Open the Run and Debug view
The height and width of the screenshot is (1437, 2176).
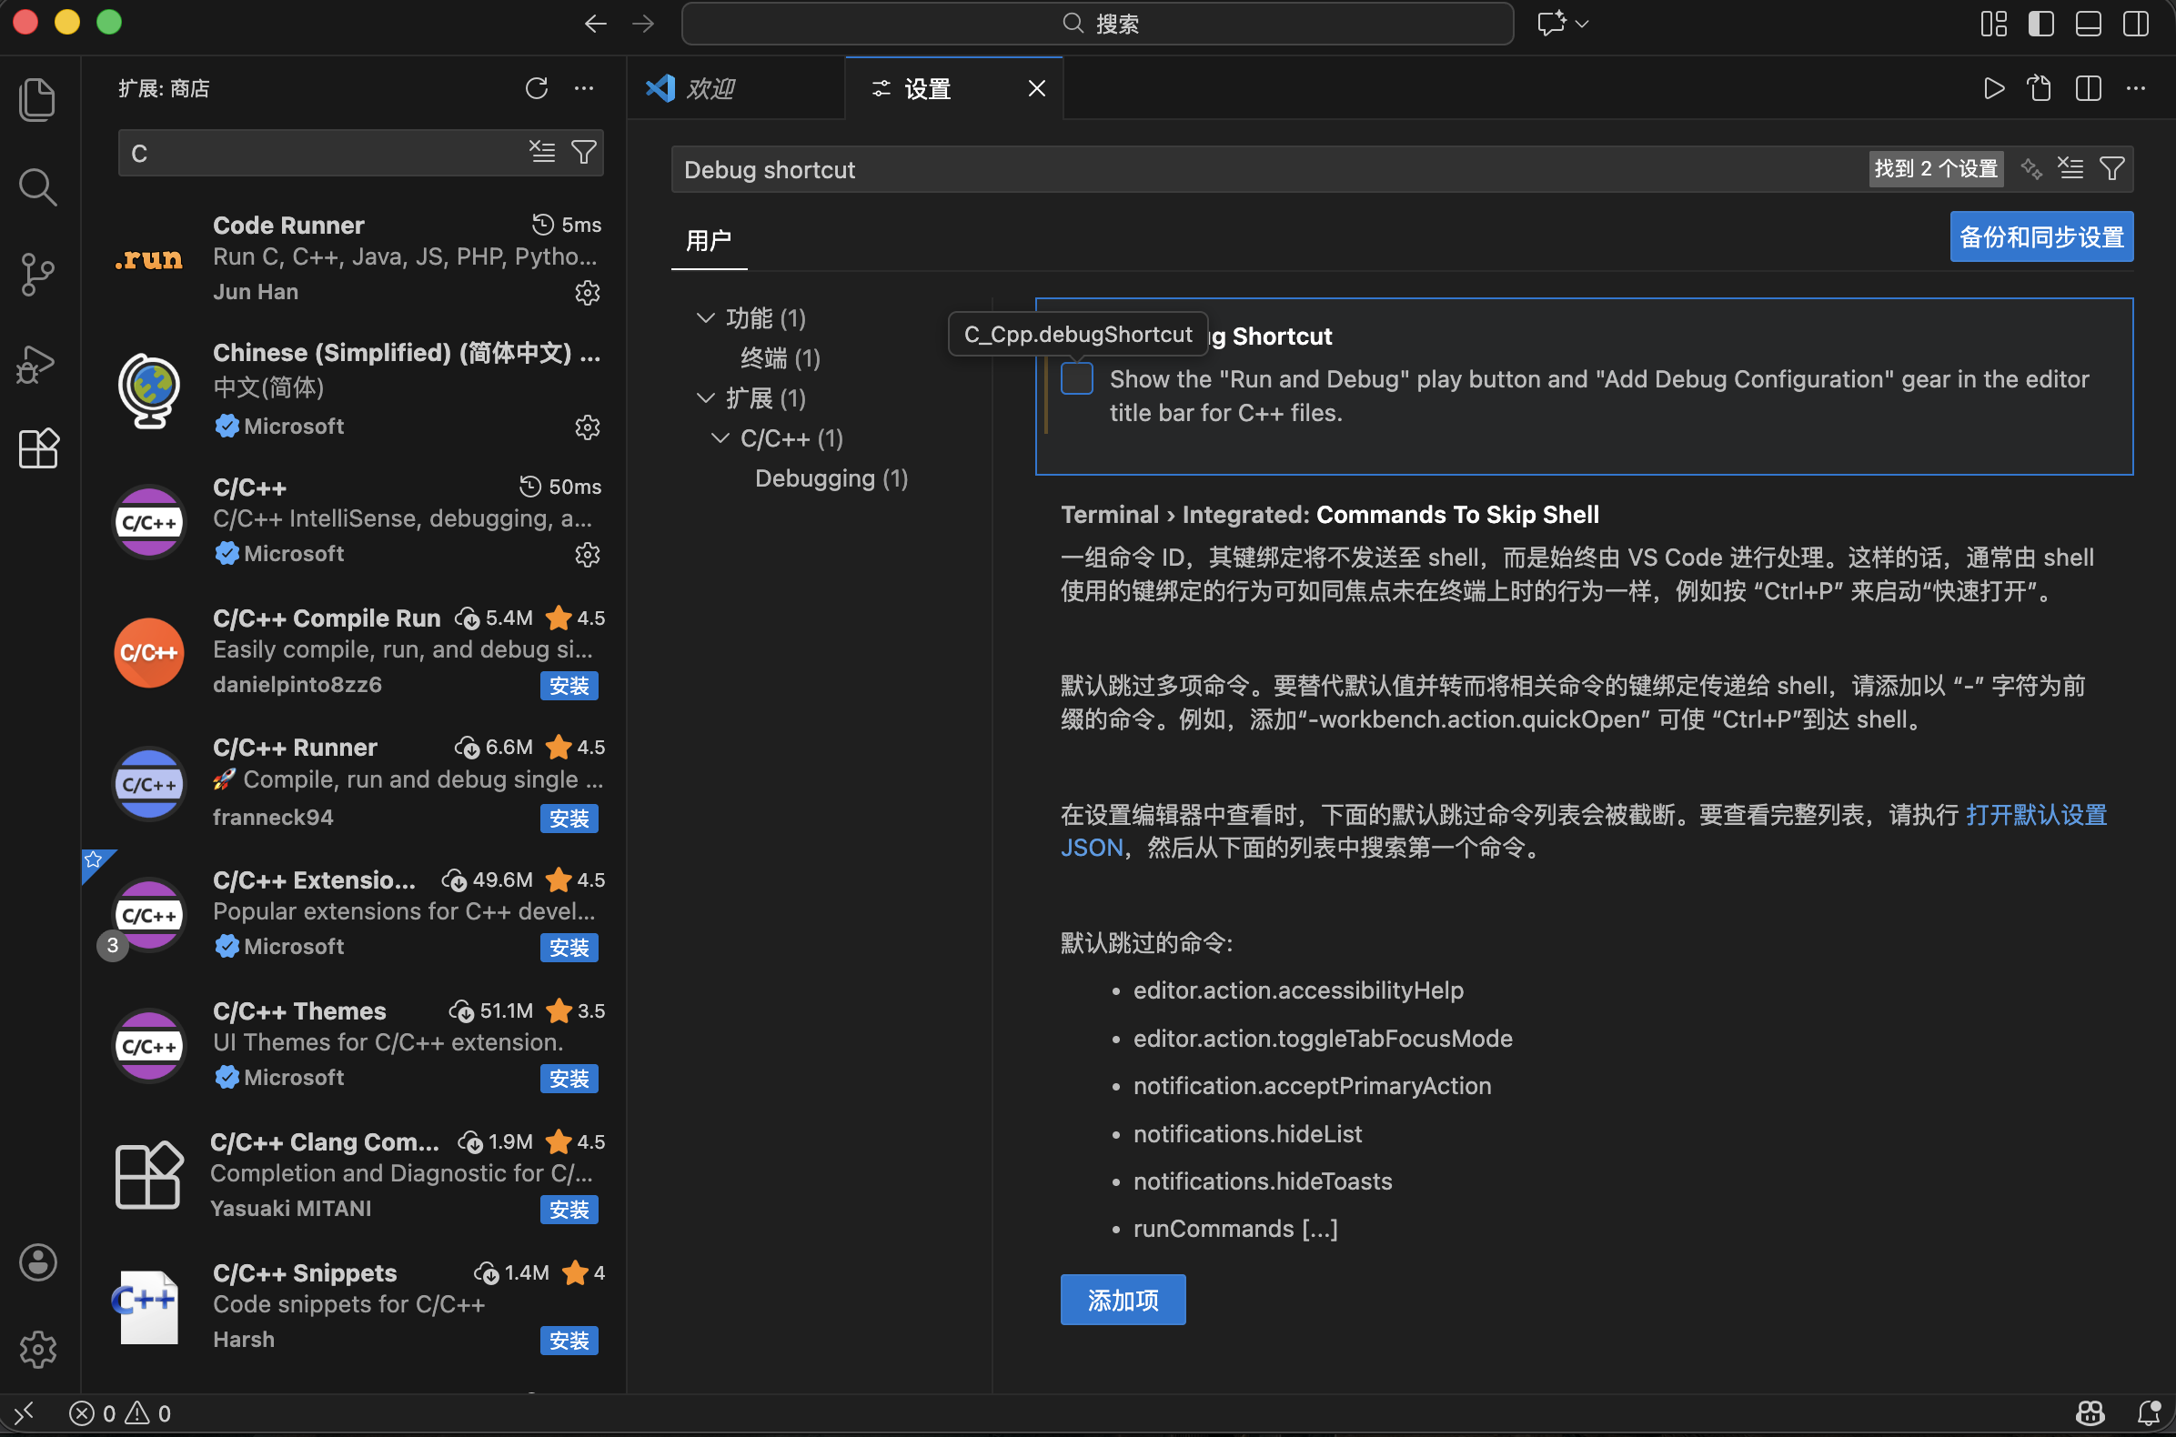pos(37,363)
